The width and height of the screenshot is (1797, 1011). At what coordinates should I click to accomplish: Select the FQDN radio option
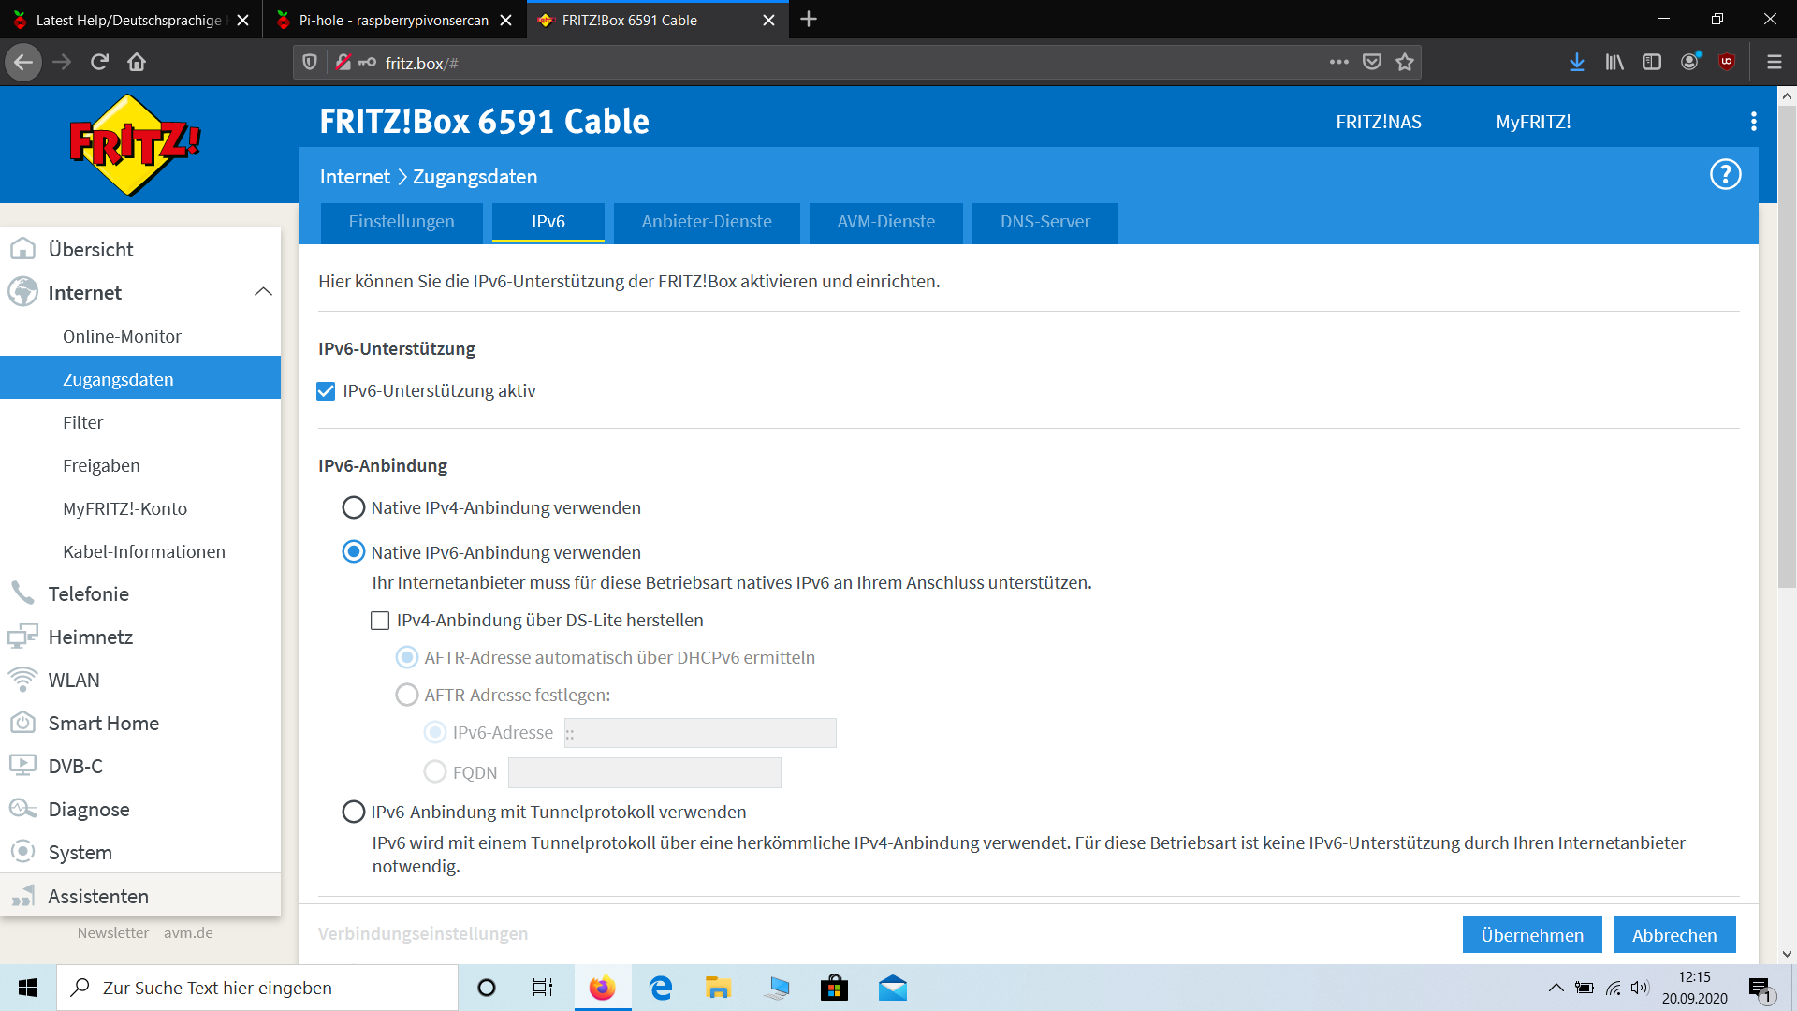(434, 772)
